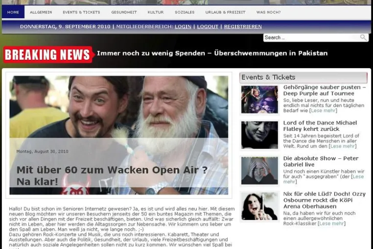The image size is (373, 249).
Task: Click the date Donnerstag, 9. September 2010
Action: 65,26
